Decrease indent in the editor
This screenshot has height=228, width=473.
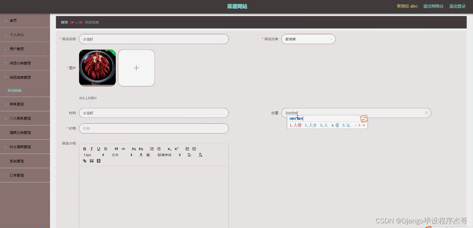pyautogui.click(x=187, y=149)
